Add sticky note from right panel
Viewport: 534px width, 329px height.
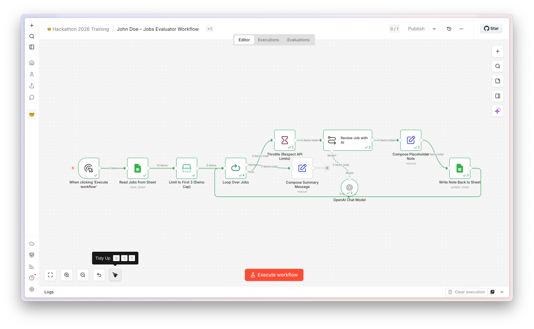(x=498, y=81)
